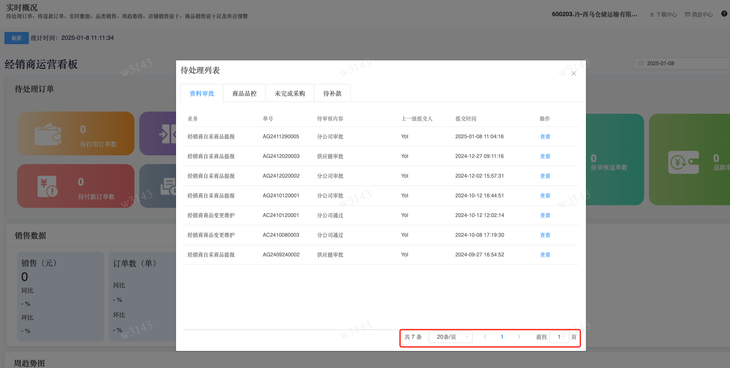Switch to the 商品品控 tab
The height and width of the screenshot is (368, 730).
tap(244, 93)
